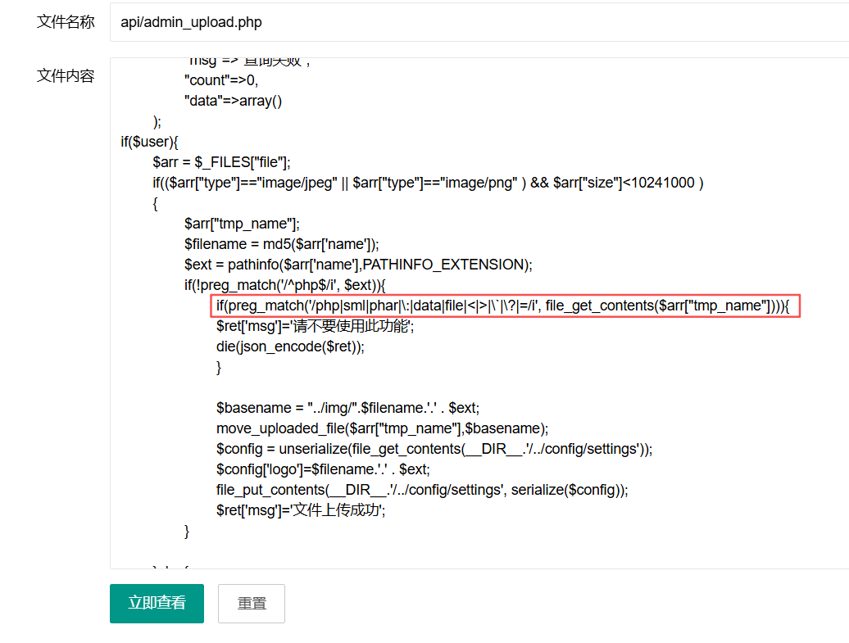Click the $arr = $_FILES["file"] line
Image resolution: width=849 pixels, height=643 pixels.
tap(221, 162)
